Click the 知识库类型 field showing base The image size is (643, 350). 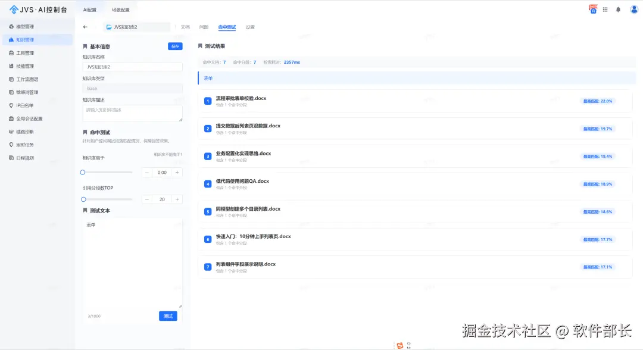click(x=132, y=89)
